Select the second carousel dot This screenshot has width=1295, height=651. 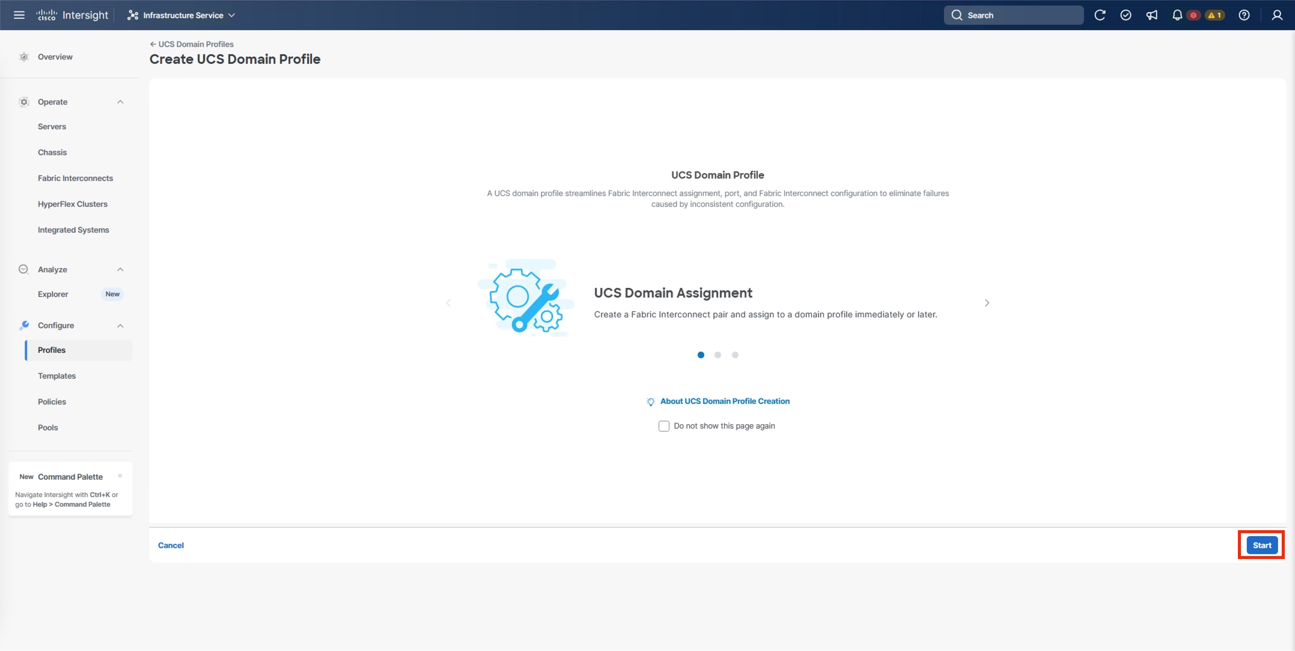point(718,355)
